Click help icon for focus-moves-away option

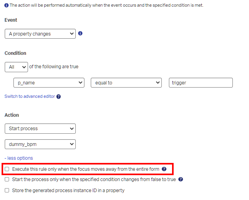click(x=164, y=169)
